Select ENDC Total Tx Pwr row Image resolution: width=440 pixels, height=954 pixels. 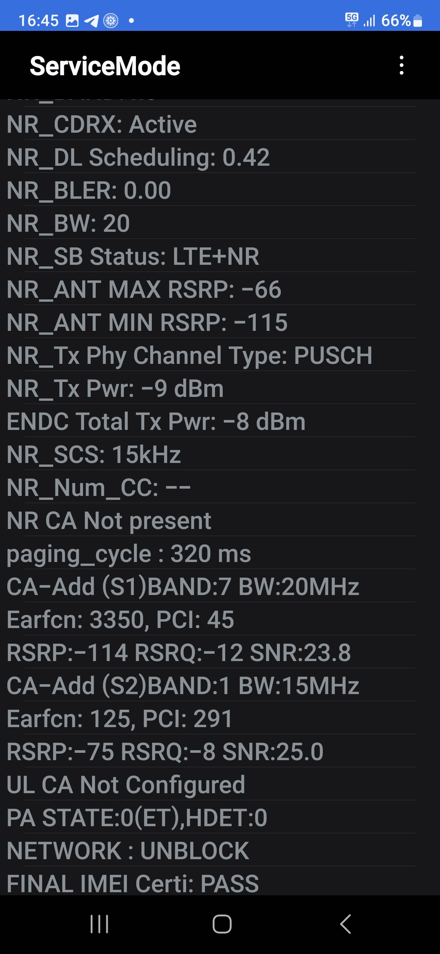pos(211,421)
